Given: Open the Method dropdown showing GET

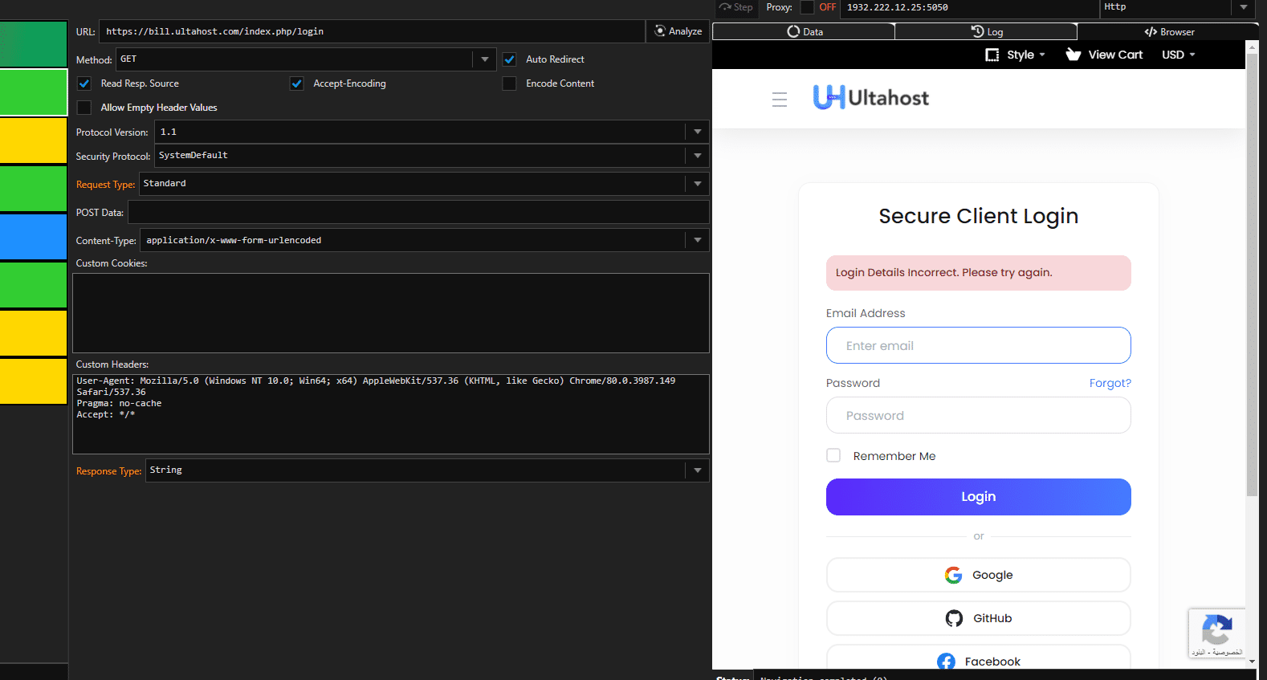Looking at the screenshot, I should point(485,59).
